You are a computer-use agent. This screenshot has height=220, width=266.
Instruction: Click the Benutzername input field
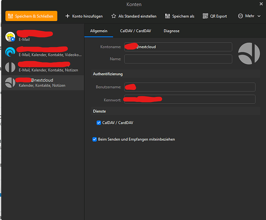click(x=189, y=87)
